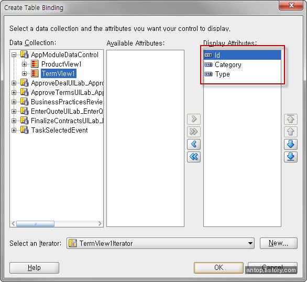
Task: Close the Create Table Binding dialog
Action: coord(291,5)
